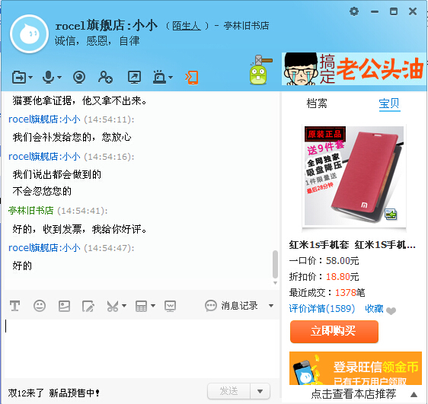Screen dimensions: 428x404
Task: Click the chat history scrollbar
Action: pyautogui.click(x=275, y=264)
